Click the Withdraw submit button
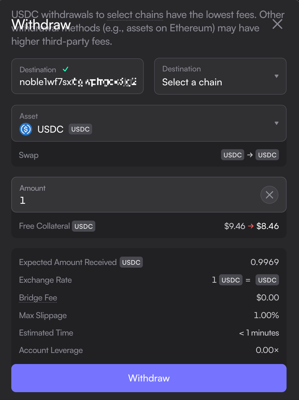This screenshot has width=299, height=400. click(x=149, y=378)
